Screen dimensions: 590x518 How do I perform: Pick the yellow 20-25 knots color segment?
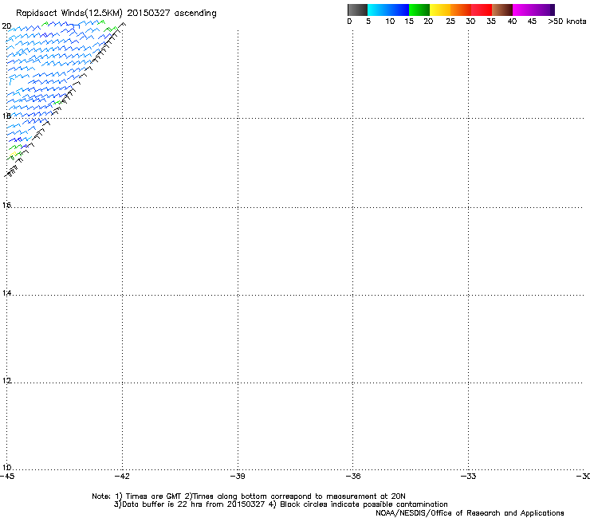point(440,10)
